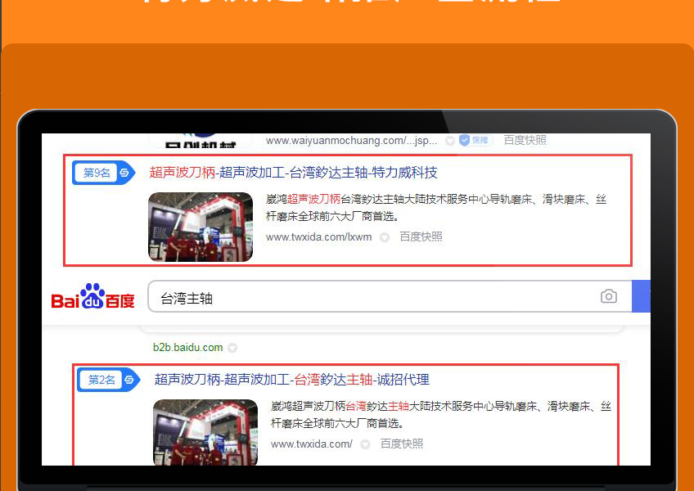
Task: Open 百度快照 next to the 保障 badge
Action: tap(525, 141)
